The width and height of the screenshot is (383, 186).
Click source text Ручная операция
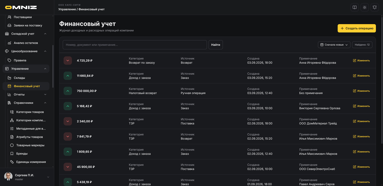click(193, 93)
